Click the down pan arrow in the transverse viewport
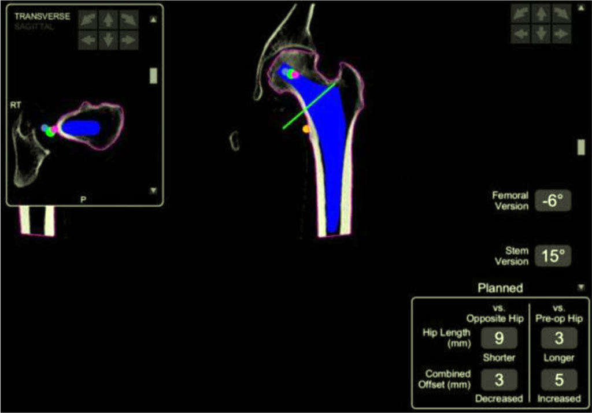The height and width of the screenshot is (413, 592). coord(108,40)
